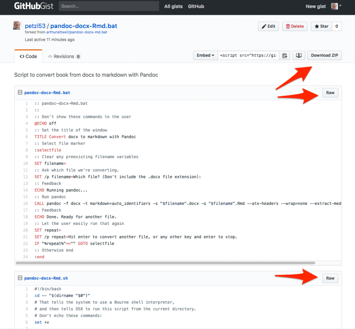Click the file icon beside pandoc-docx-Rmd.sh

tap(20, 278)
